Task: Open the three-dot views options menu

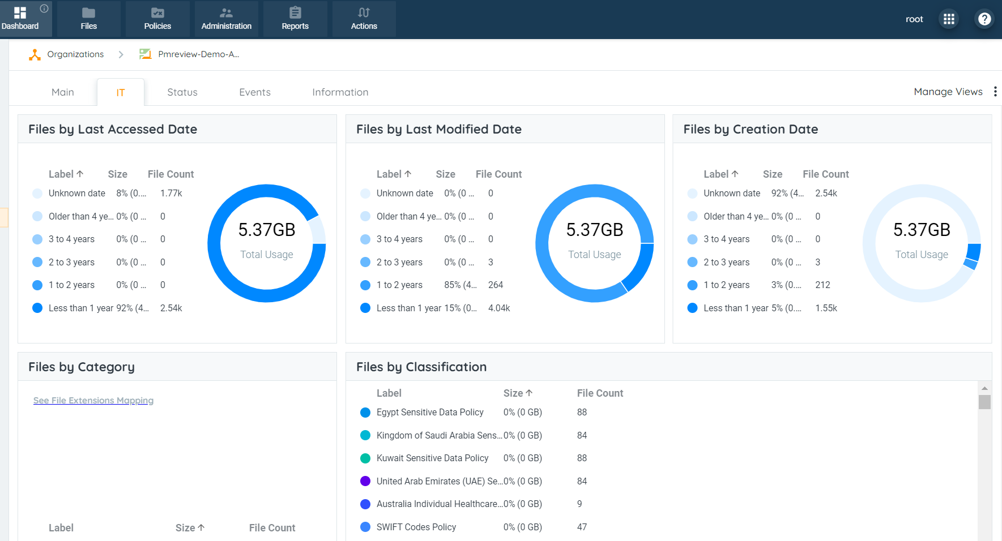Action: [995, 92]
